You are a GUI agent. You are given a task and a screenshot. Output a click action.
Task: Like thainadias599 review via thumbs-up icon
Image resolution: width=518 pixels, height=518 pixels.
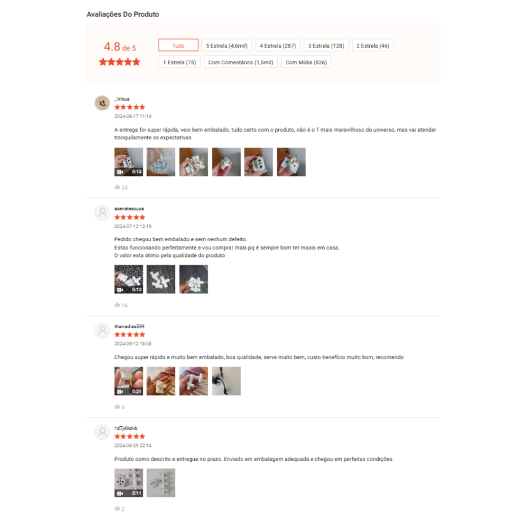click(117, 406)
